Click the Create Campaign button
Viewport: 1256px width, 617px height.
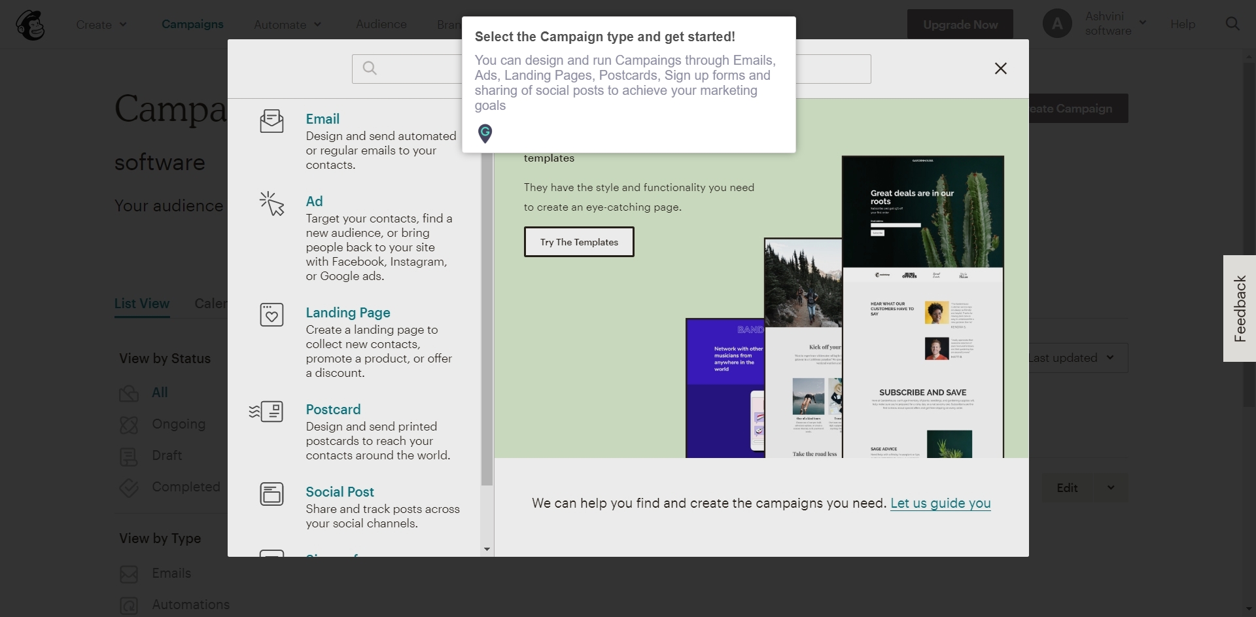tap(1078, 109)
